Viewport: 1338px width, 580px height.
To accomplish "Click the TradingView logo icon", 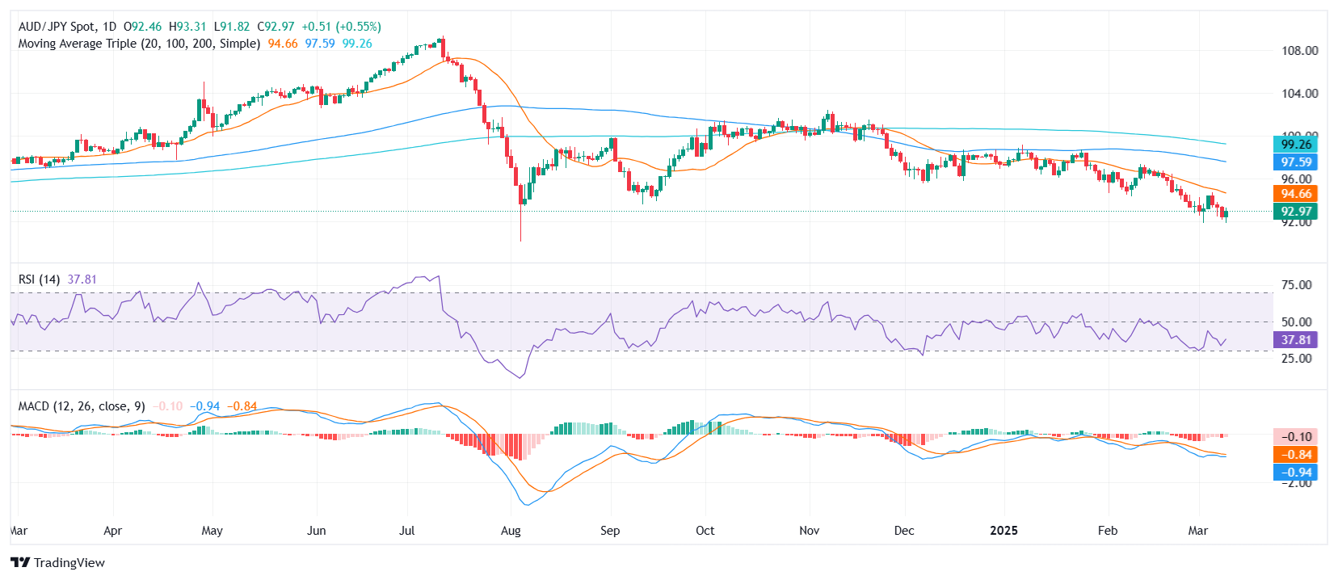I will (20, 563).
